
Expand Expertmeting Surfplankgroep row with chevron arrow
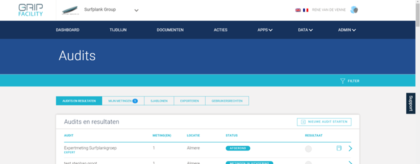coord(350,148)
